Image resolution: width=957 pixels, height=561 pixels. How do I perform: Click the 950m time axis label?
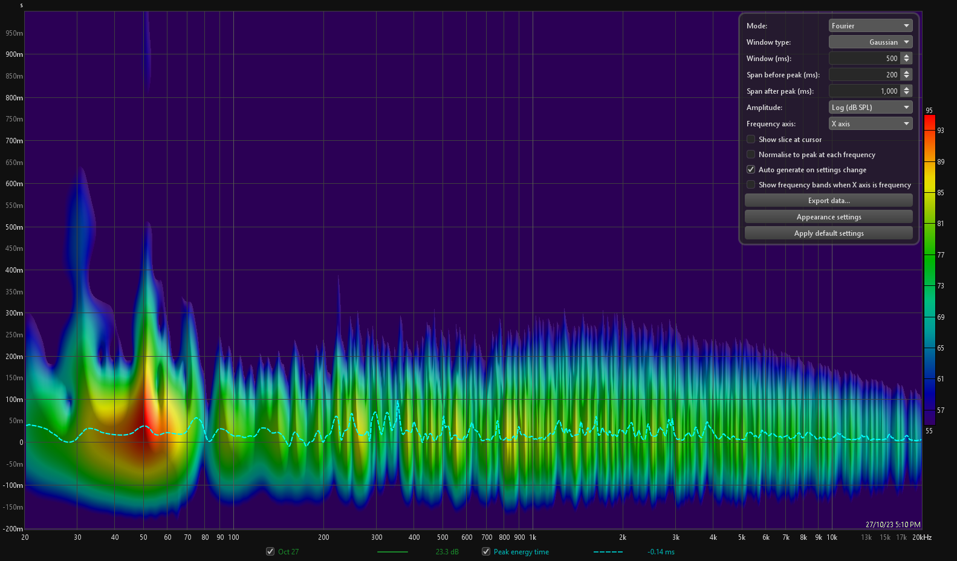(x=15, y=33)
